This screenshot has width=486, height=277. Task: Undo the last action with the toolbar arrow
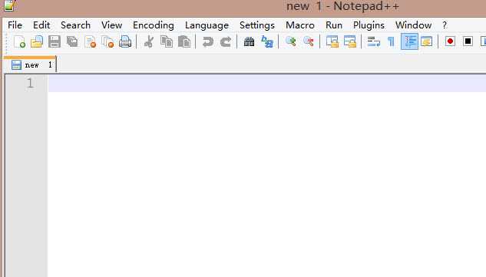pos(207,41)
